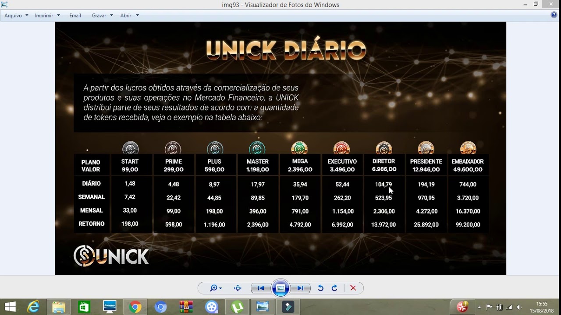Click the PLUS daily value 8,97
Image resolution: width=561 pixels, height=315 pixels.
point(214,185)
